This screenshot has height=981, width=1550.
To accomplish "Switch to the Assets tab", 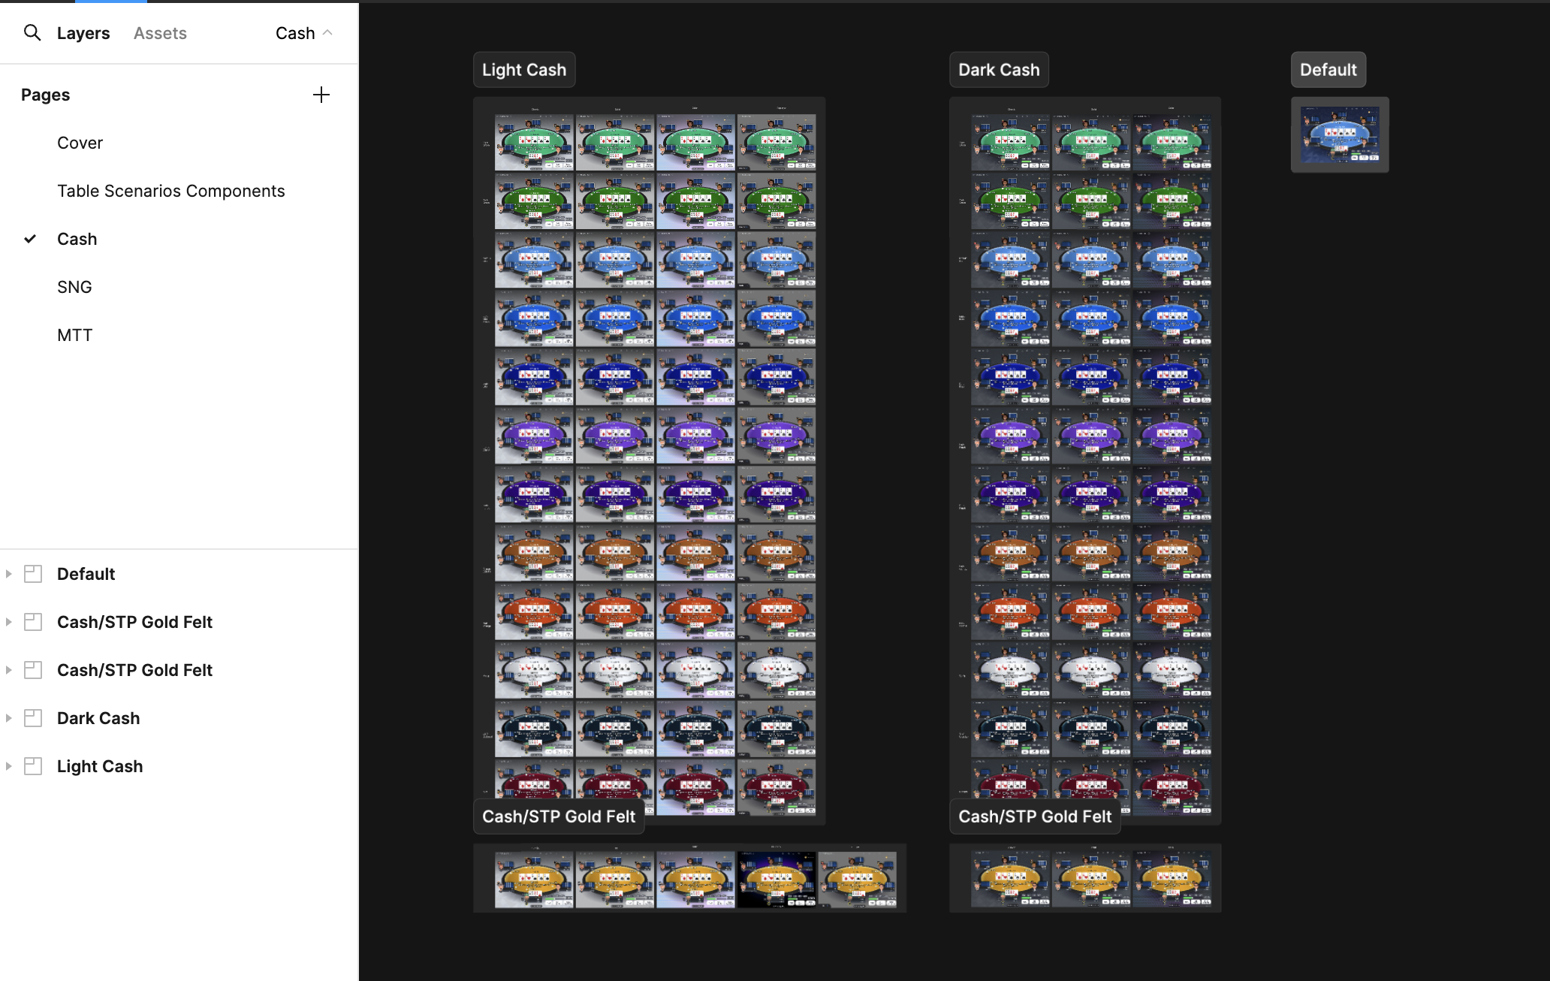I will [160, 33].
